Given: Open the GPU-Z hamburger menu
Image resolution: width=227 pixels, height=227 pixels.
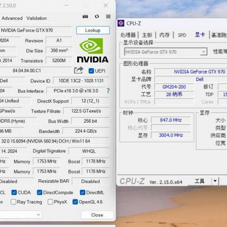Looking at the screenshot, I should (x=108, y=16).
